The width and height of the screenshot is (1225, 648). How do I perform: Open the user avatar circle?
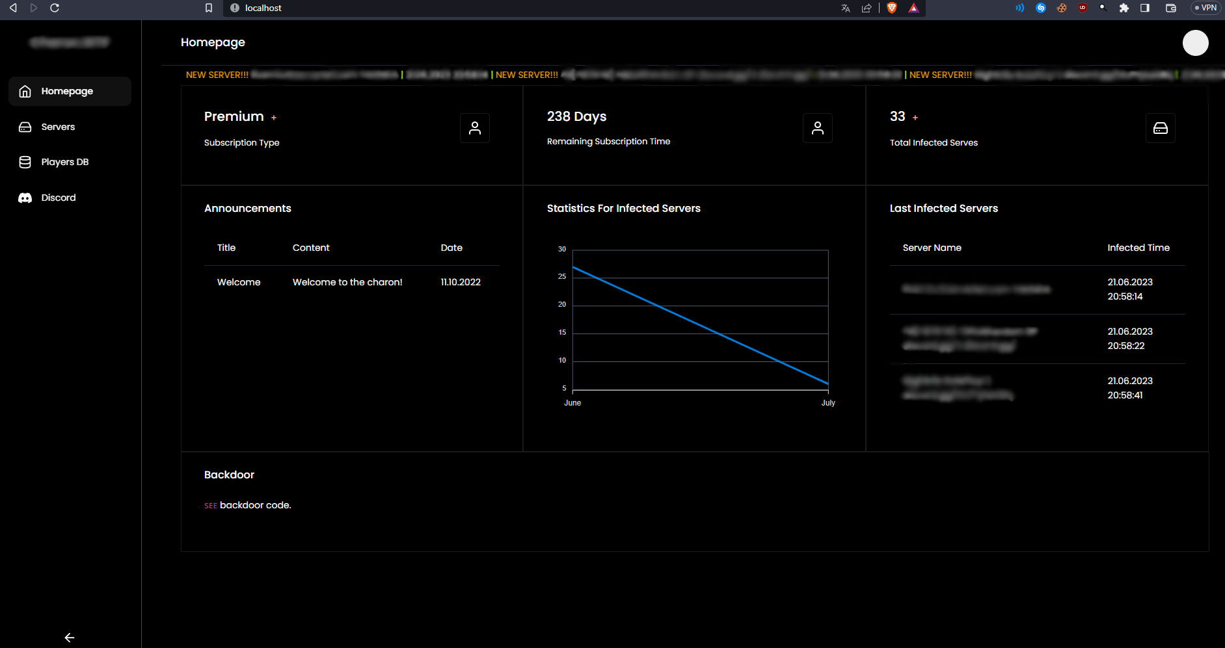(1196, 43)
